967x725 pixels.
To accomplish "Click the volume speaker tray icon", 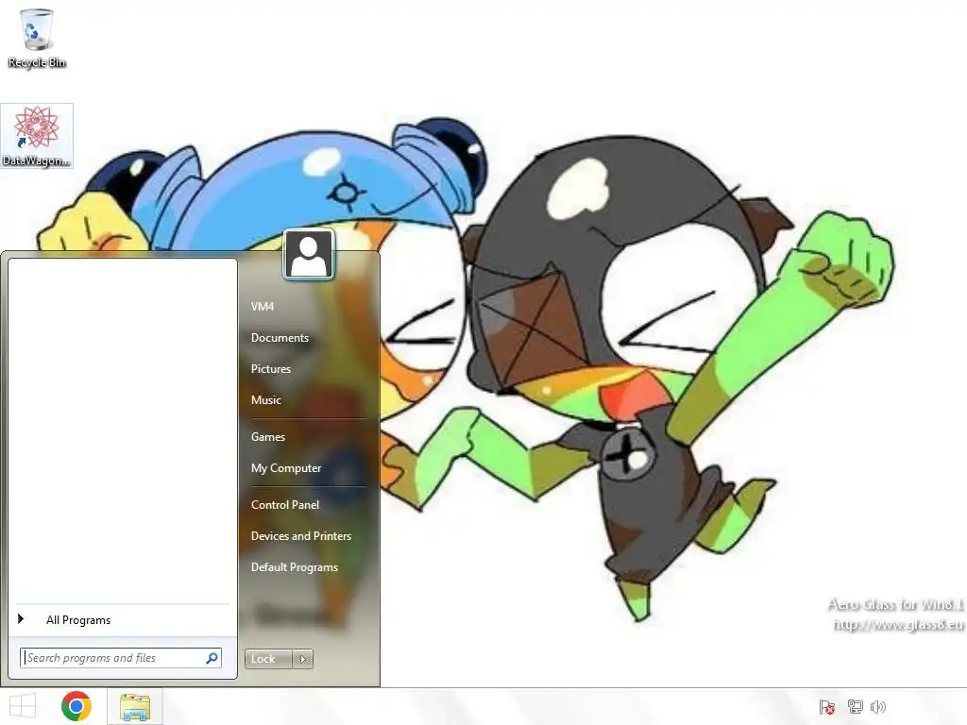I will [878, 707].
